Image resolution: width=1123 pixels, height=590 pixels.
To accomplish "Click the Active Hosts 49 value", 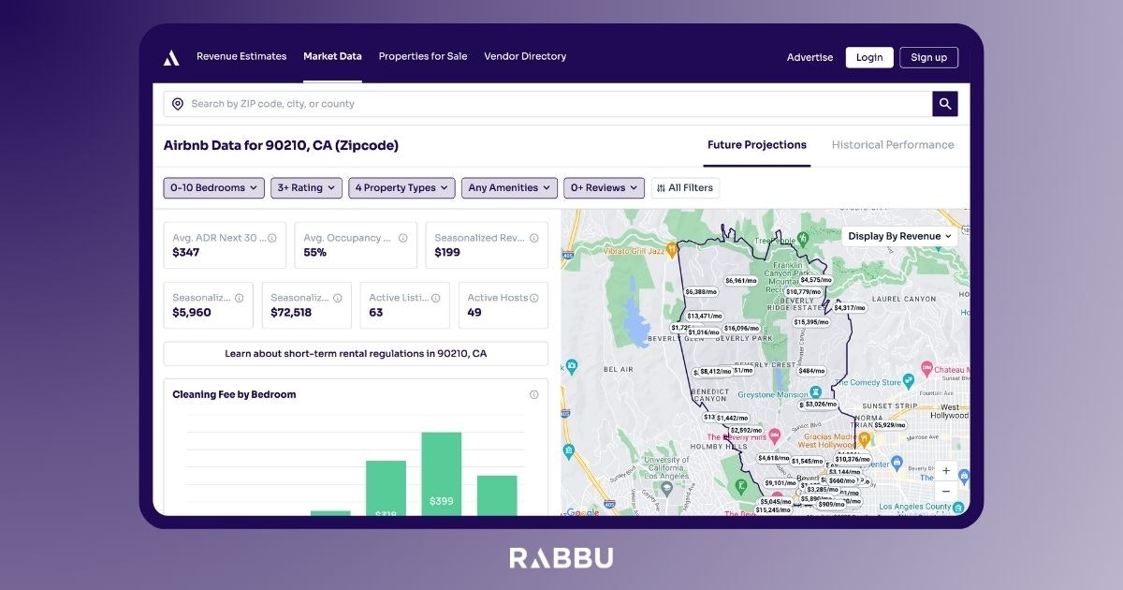I will point(474,313).
